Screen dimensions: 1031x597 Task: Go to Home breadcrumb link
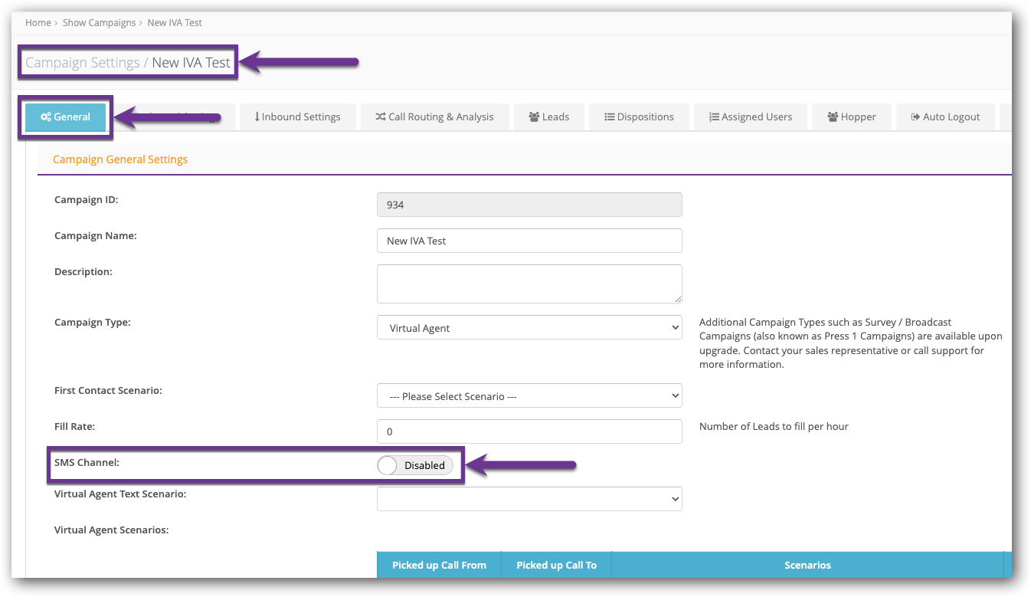coord(38,23)
